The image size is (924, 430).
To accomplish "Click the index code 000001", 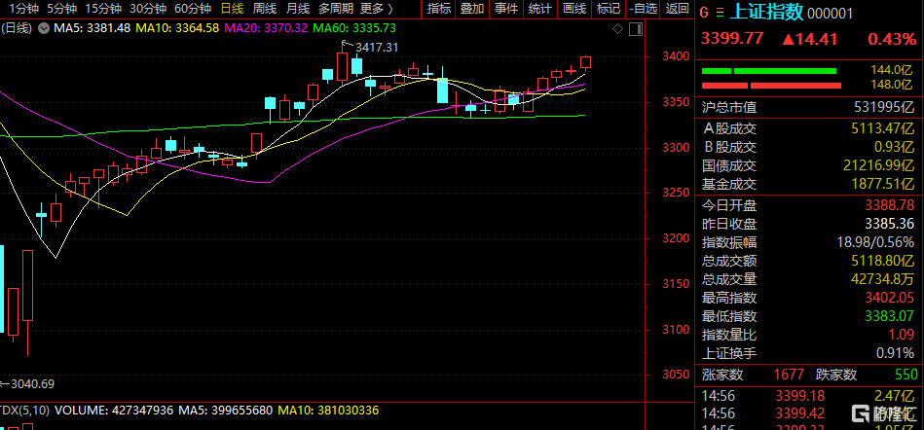I will click(x=829, y=13).
